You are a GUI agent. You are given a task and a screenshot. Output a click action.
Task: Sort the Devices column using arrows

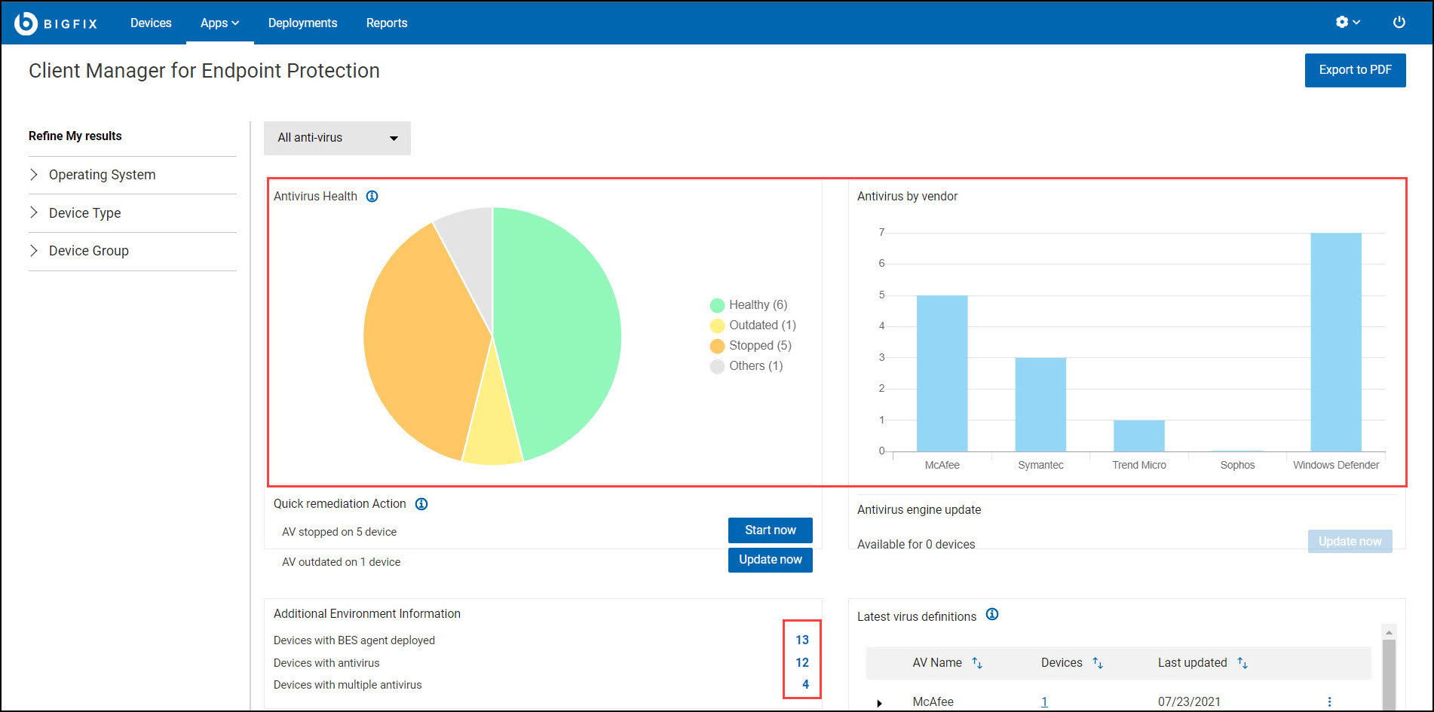[x=1098, y=663]
